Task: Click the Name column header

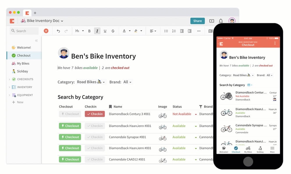Action: [x=116, y=107]
